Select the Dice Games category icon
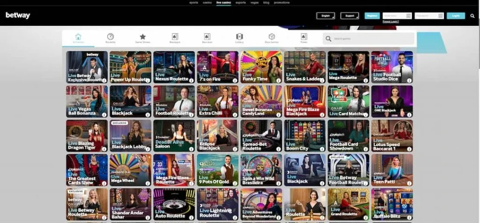480x223 pixels. tap(271, 37)
